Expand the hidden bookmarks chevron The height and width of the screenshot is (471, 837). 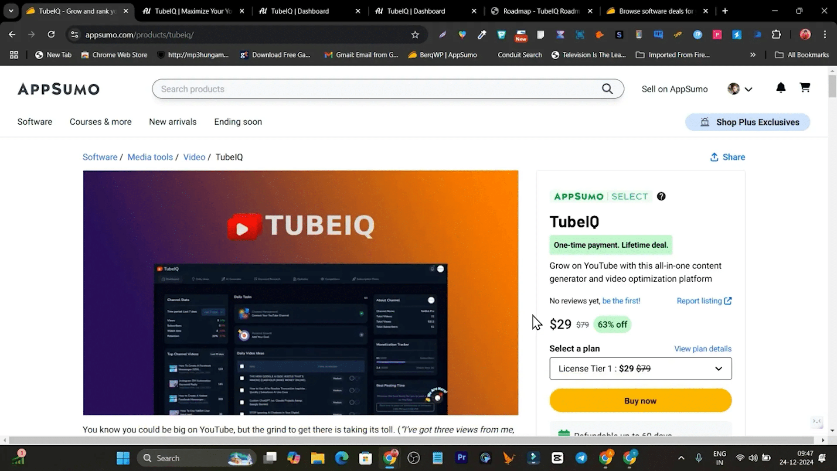[x=752, y=55]
